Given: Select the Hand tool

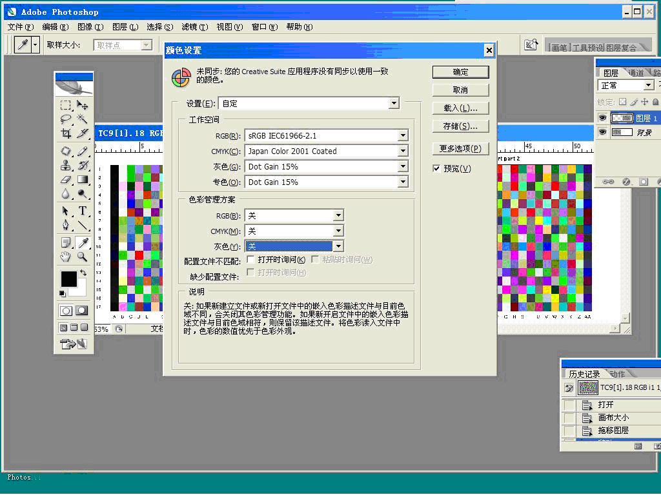Looking at the screenshot, I should tap(65, 257).
